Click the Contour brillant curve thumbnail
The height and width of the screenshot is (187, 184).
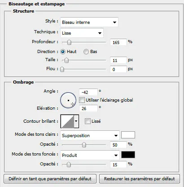pos(67,121)
